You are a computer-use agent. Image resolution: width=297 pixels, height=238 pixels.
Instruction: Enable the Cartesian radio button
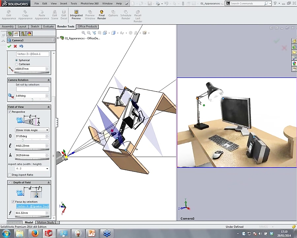click(16, 64)
